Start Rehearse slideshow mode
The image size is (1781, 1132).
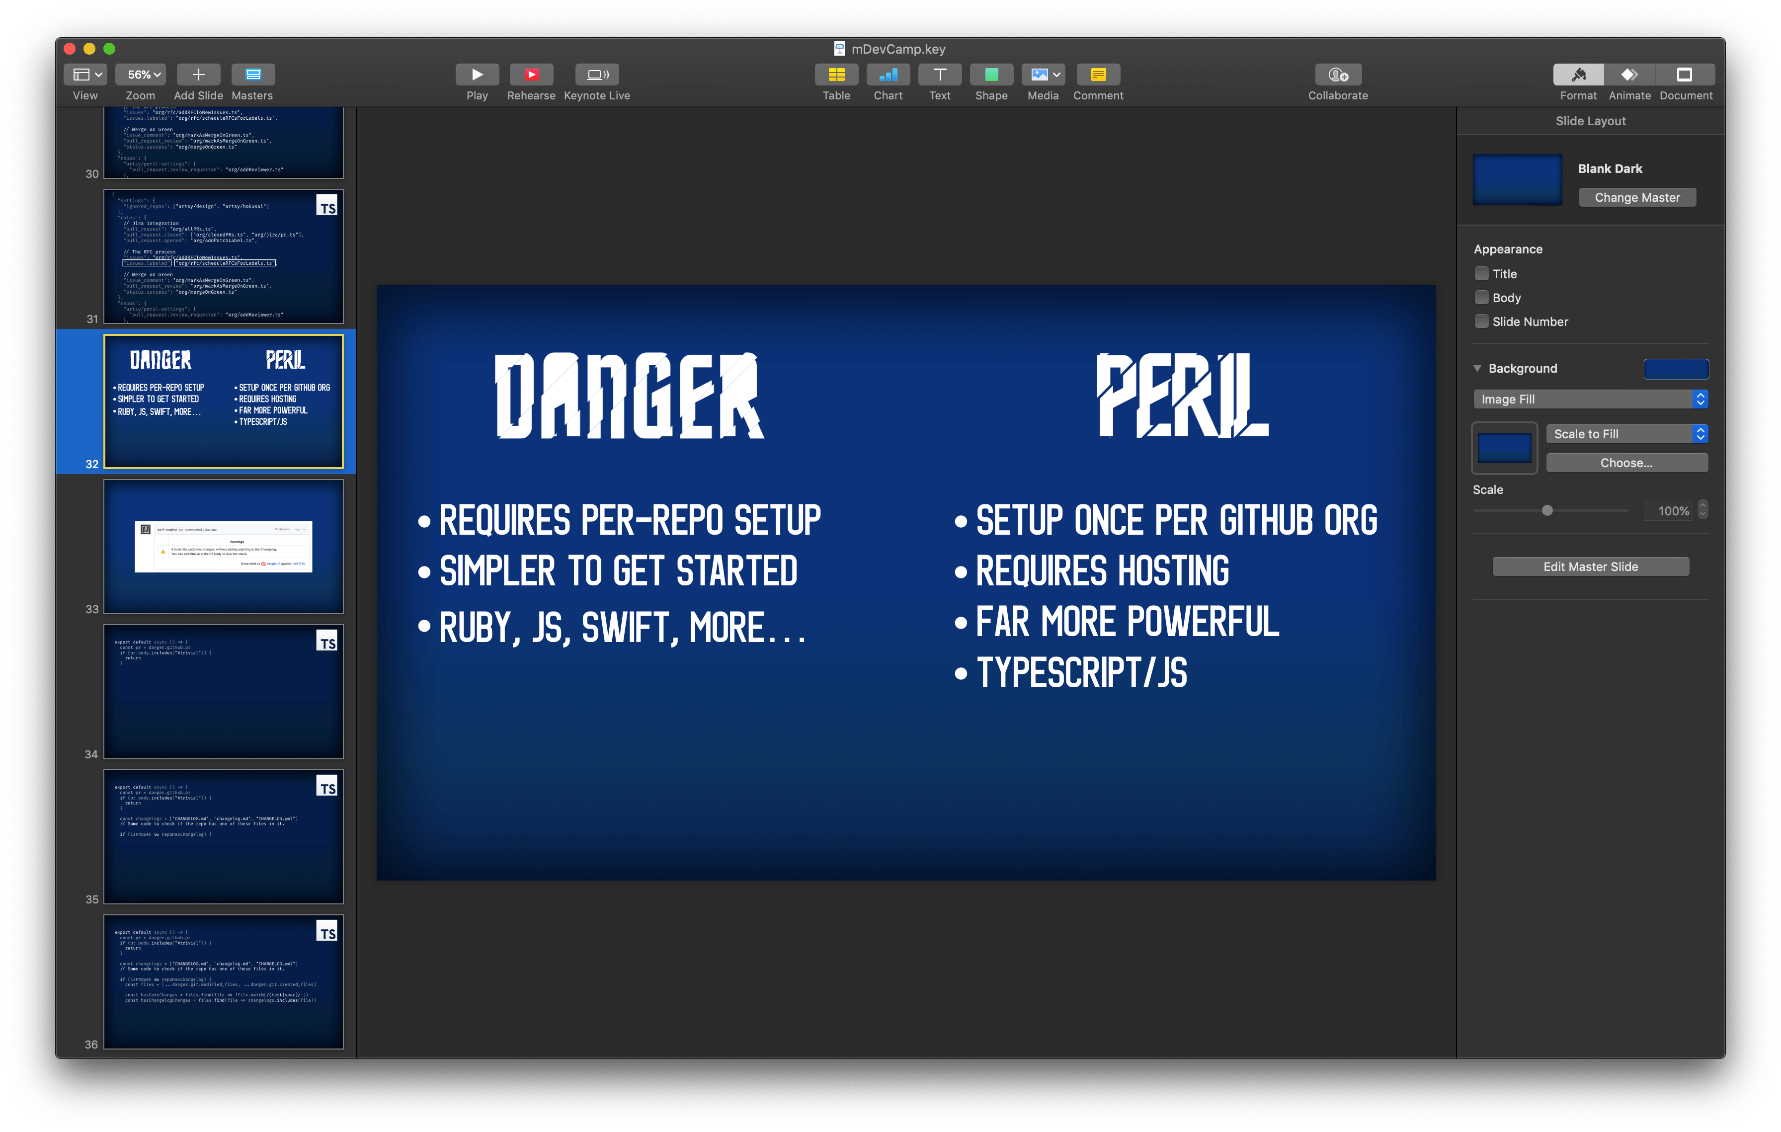(x=531, y=75)
